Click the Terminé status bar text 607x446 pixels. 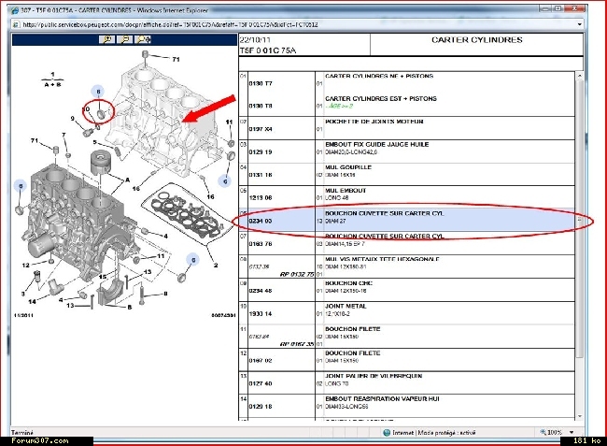pos(22,432)
